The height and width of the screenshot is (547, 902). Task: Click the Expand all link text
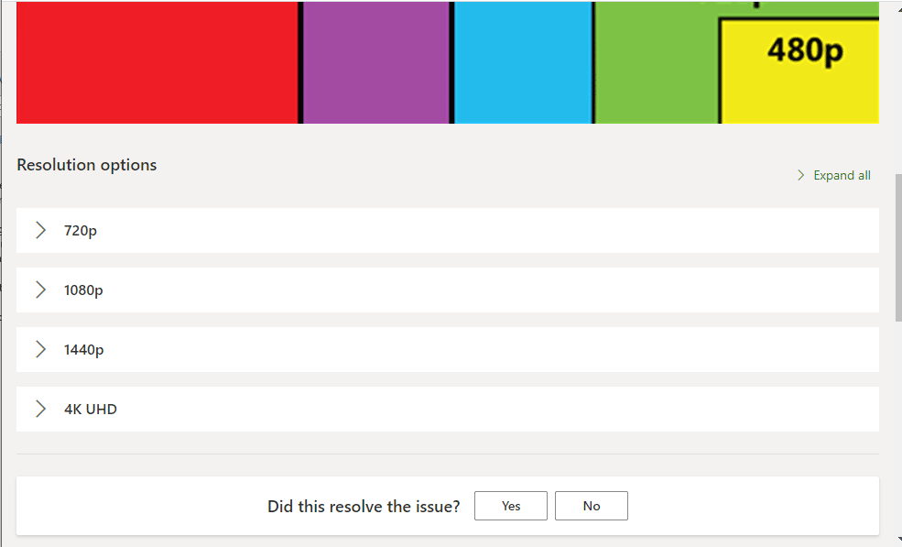coord(842,175)
